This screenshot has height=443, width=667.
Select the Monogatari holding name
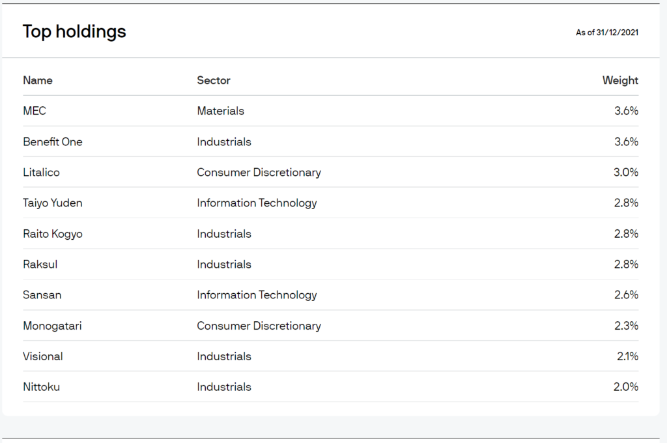53,325
